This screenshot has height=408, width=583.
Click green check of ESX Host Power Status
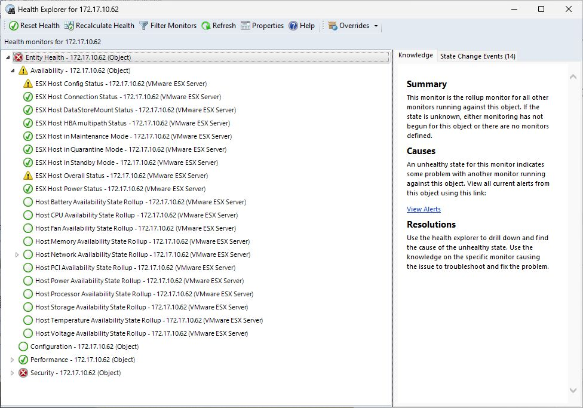28,189
